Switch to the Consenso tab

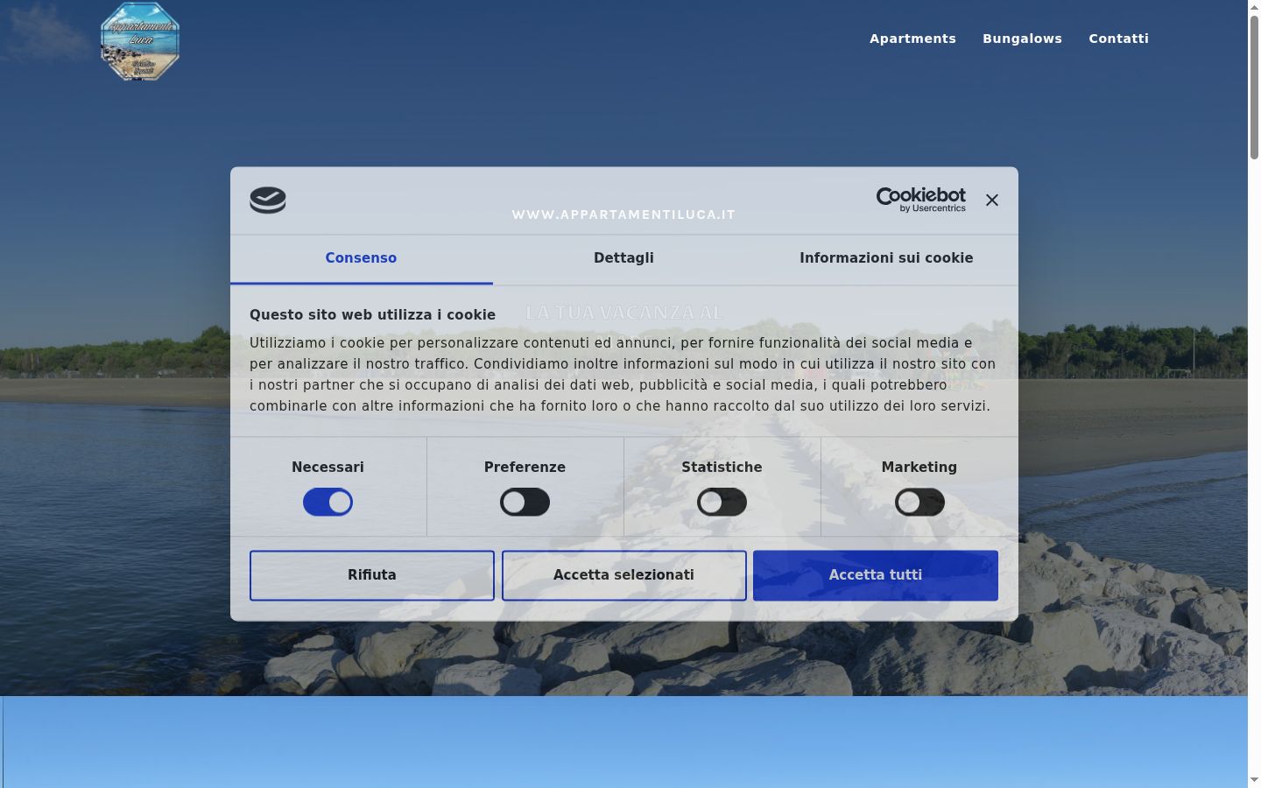(x=361, y=258)
